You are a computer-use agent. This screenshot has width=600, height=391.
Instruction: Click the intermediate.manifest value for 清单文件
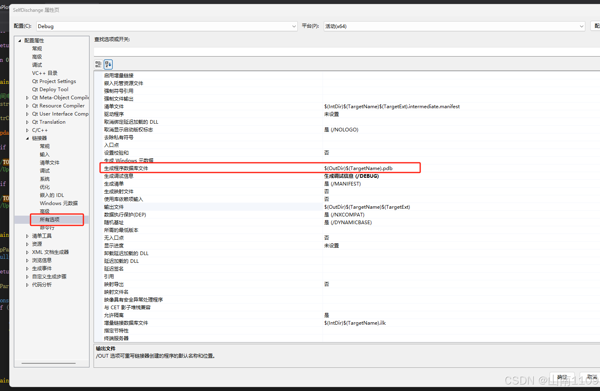click(392, 107)
